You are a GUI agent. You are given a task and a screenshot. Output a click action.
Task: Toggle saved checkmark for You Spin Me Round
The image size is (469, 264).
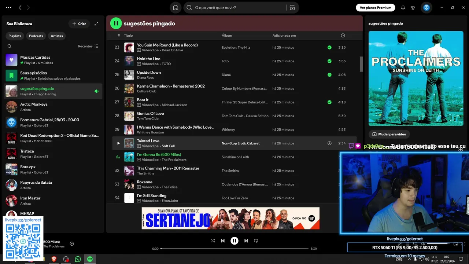point(329,47)
